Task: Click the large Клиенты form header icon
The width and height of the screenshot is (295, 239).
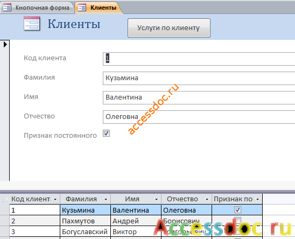Action: click(32, 24)
